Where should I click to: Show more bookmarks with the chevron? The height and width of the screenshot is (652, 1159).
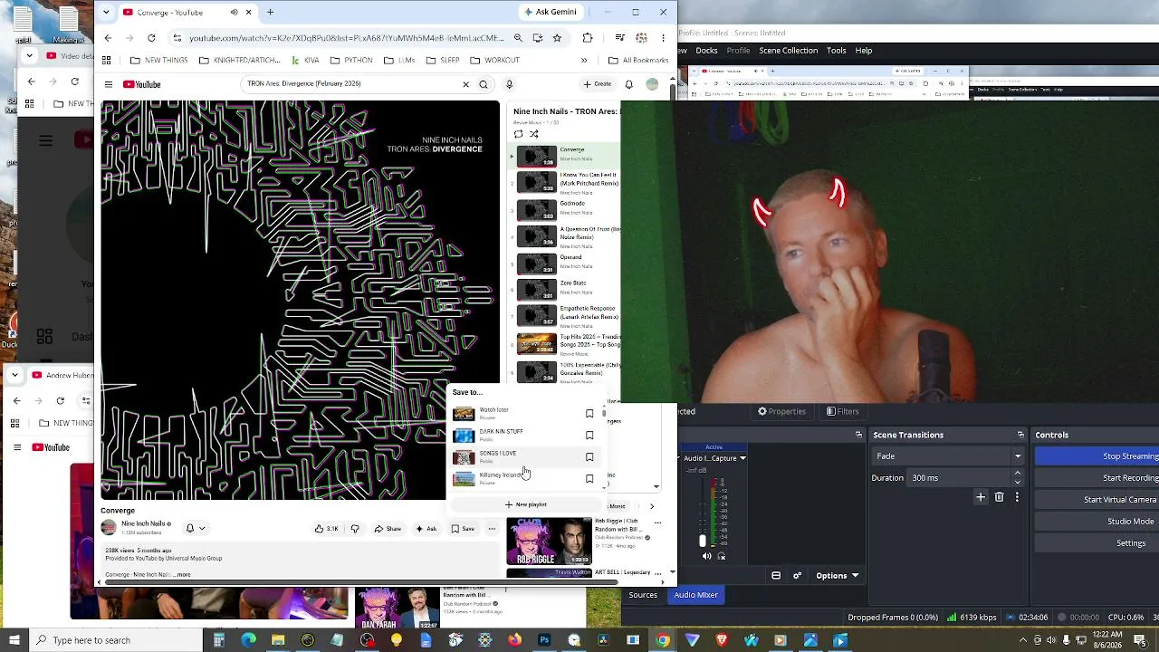click(584, 61)
